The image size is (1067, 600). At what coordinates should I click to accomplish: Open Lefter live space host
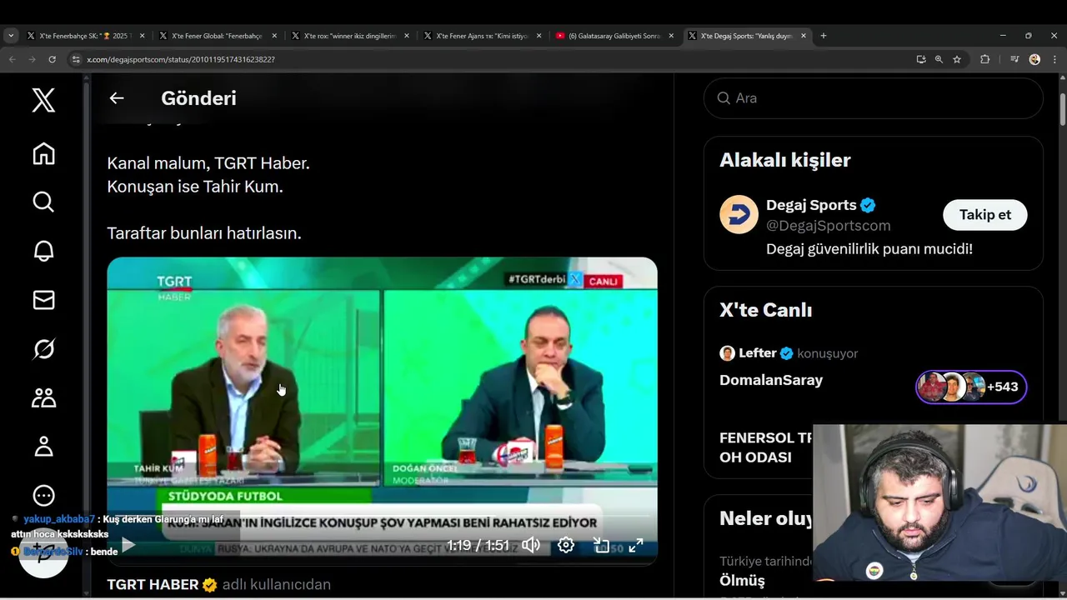coord(757,353)
